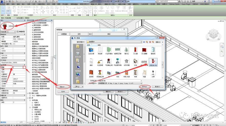Toggle the 与邻近图元一同移动 checkbox in Properties panel
226x126 pixels.
coord(14,44)
